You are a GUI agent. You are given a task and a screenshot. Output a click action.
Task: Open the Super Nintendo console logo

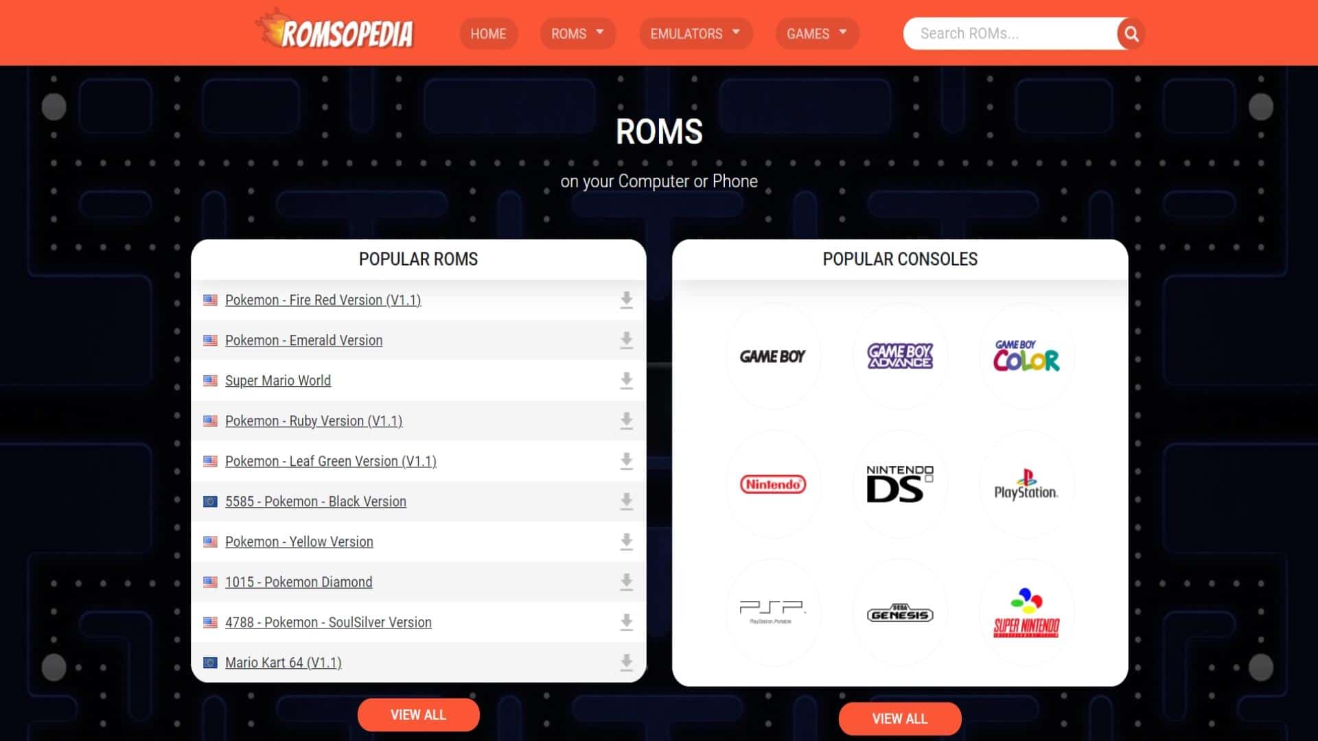[x=1027, y=612]
